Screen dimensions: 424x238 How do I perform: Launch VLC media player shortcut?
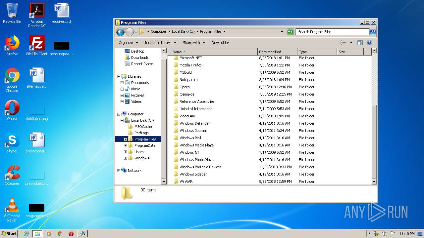pos(12,210)
